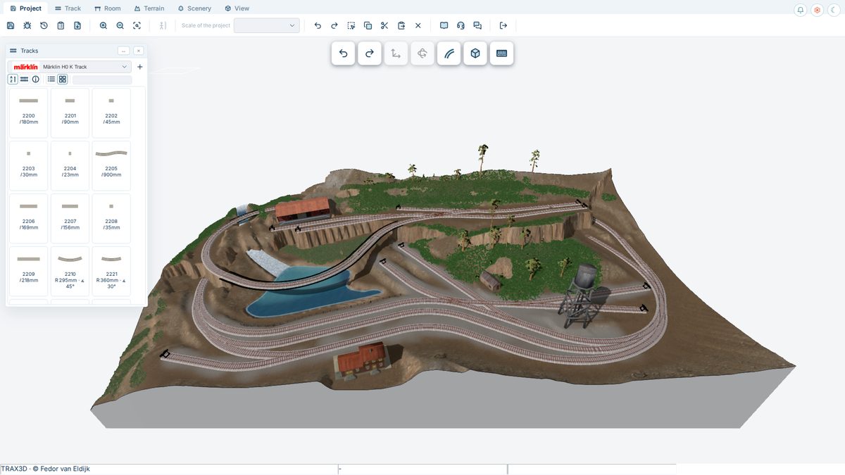Toggle dark mode moon icon
Viewport: 845px width, 475px height.
coord(833,10)
